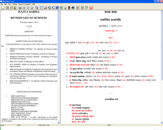Image resolution: width=163 pixels, height=130 pixels.
Task: Open the Mode of Translation menu
Action: point(25,4)
